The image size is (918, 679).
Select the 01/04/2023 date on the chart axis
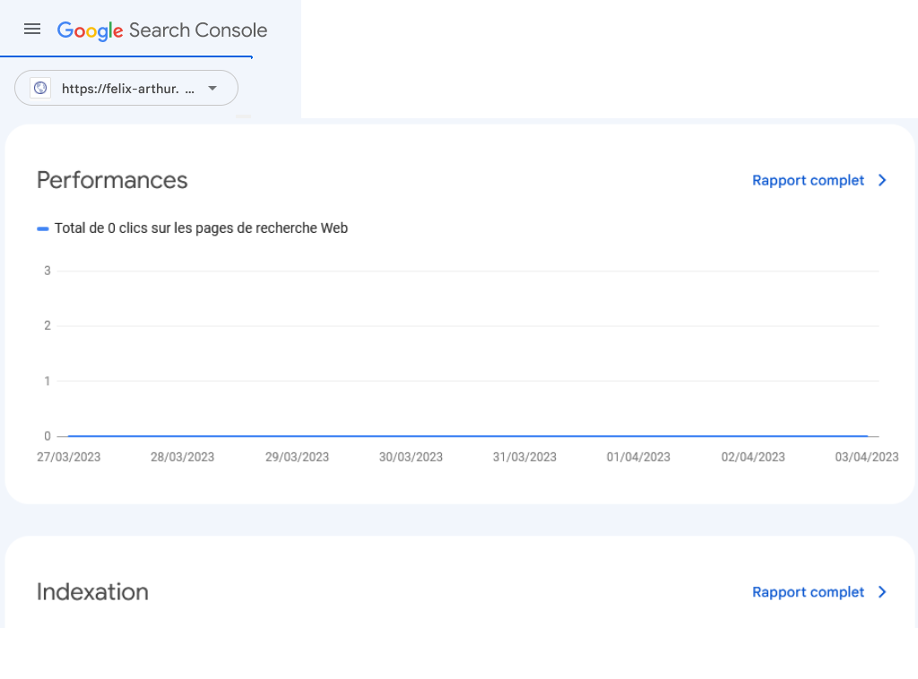point(638,457)
